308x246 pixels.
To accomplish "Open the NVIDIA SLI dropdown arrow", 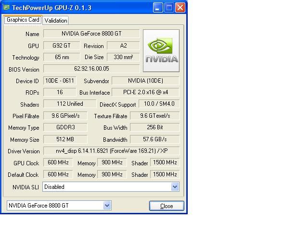I will tap(175, 186).
